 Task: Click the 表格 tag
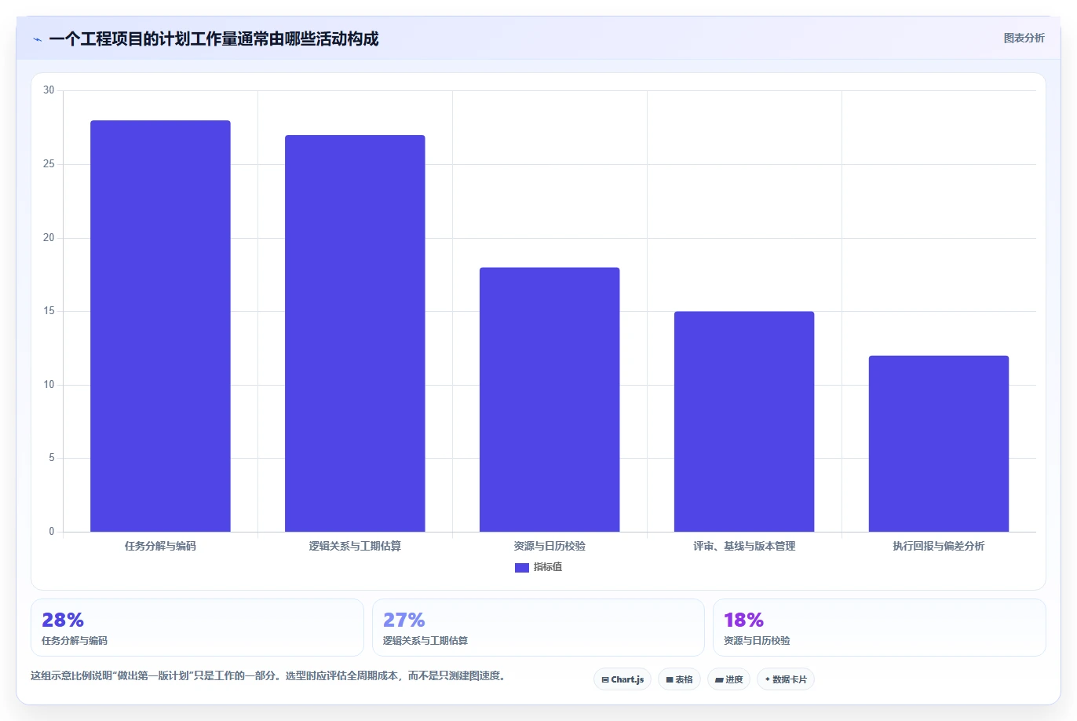coord(679,679)
